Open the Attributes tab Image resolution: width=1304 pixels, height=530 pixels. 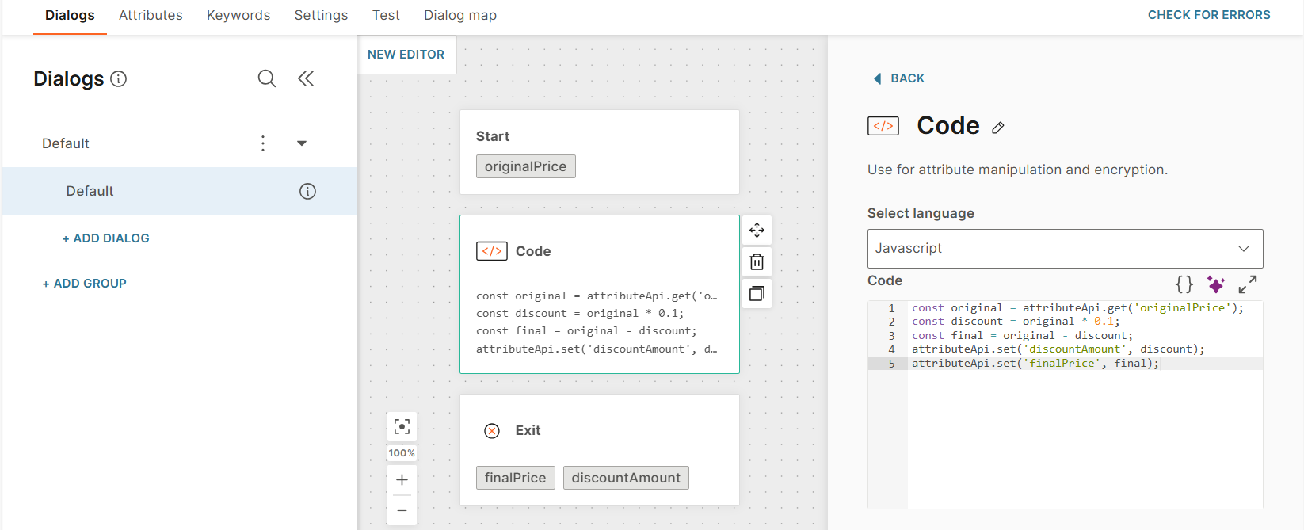tap(151, 16)
